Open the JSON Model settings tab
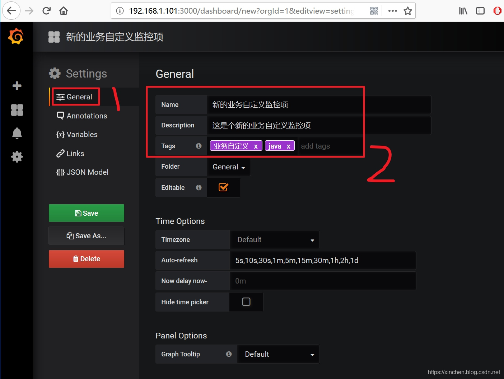The image size is (504, 379). pyautogui.click(x=82, y=172)
